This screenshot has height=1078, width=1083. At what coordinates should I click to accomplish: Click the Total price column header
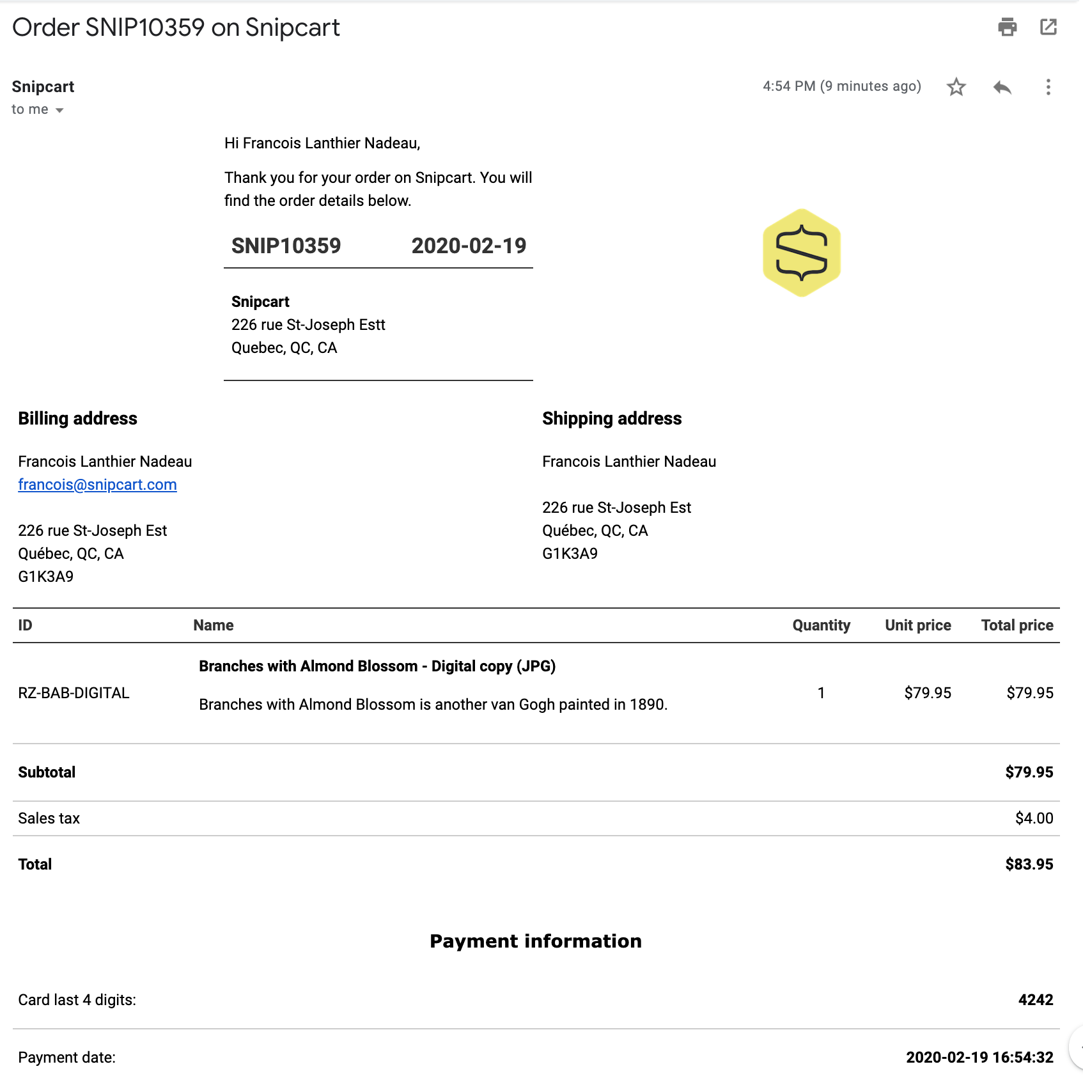(x=1017, y=625)
